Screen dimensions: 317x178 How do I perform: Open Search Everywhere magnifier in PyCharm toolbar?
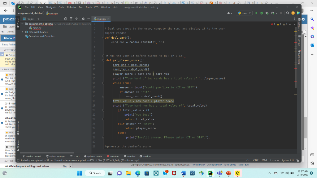coord(288,13)
